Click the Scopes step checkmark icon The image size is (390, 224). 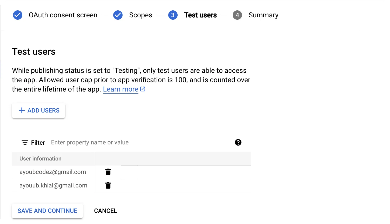point(118,15)
